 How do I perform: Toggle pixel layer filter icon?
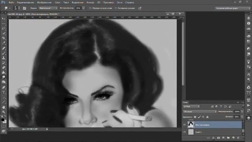click(x=212, y=106)
